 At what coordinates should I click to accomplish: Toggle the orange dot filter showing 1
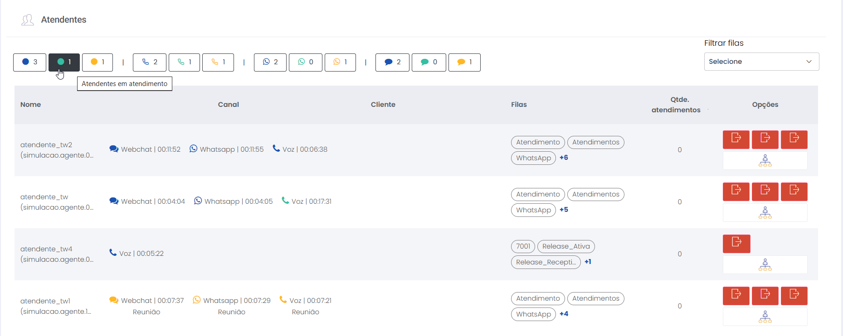click(97, 62)
